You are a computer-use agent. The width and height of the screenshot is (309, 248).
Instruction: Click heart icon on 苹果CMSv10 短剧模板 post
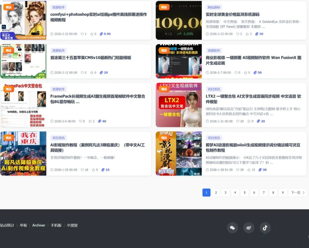(x=82, y=72)
